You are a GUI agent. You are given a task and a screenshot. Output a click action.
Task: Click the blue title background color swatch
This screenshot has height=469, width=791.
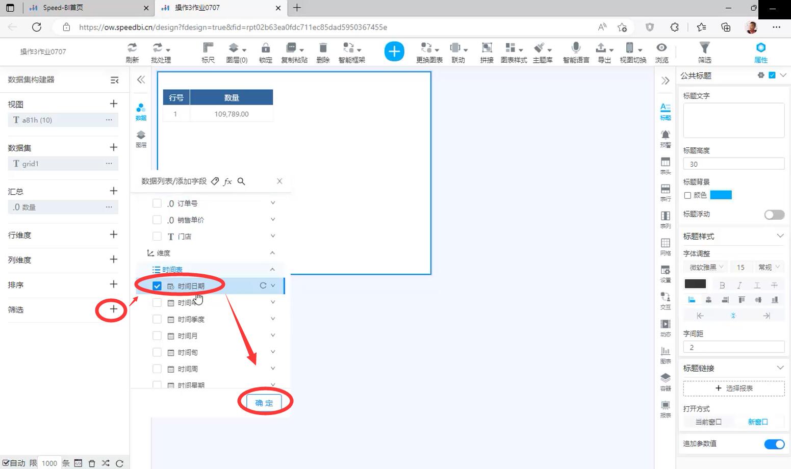click(721, 195)
